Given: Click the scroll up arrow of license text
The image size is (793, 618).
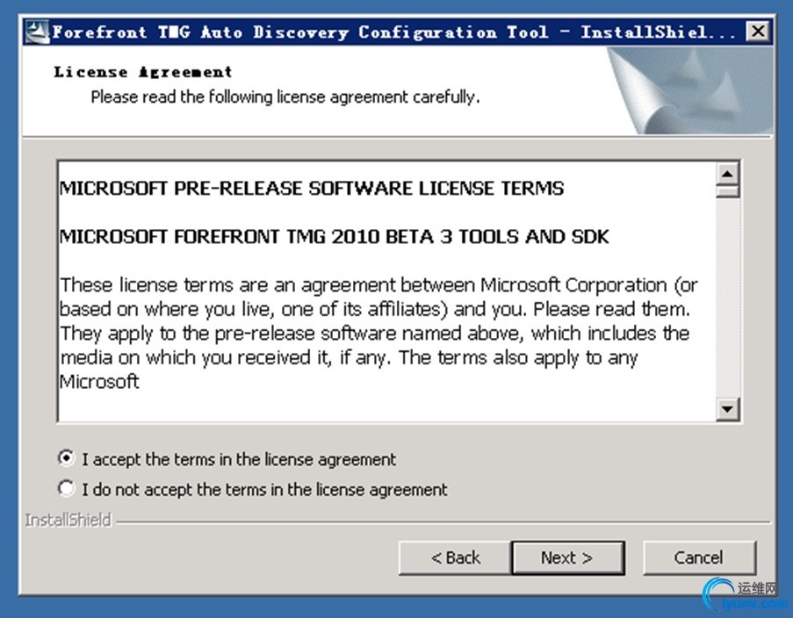Looking at the screenshot, I should coord(728,173).
